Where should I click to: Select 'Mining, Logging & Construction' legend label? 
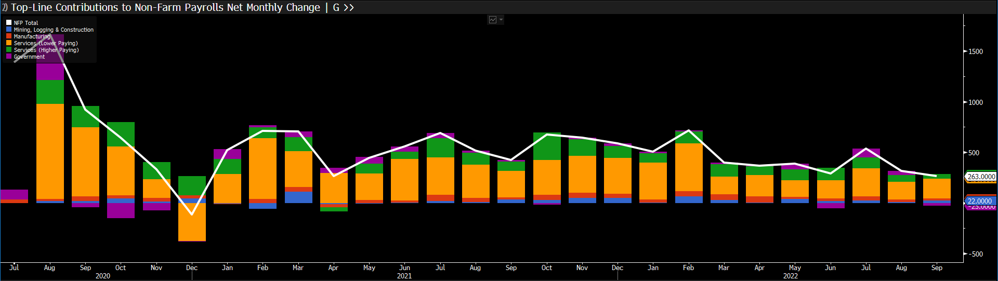tap(54, 30)
